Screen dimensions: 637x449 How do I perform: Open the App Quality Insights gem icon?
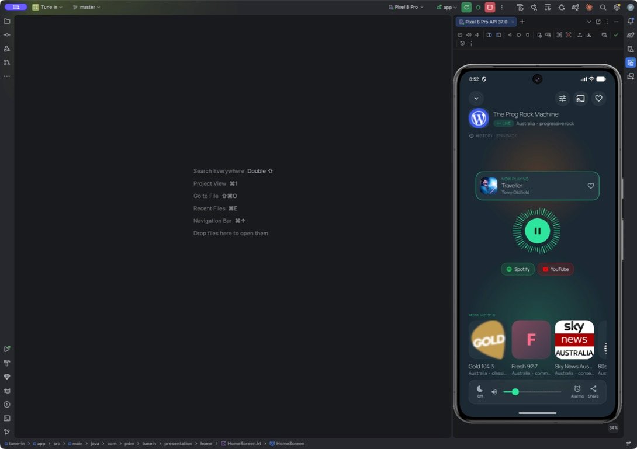(x=7, y=377)
